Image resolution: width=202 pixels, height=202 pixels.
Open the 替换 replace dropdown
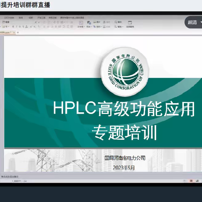119,27
